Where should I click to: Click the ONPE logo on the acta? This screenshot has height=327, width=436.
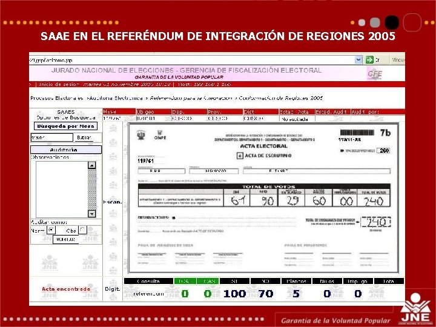pyautogui.click(x=160, y=135)
